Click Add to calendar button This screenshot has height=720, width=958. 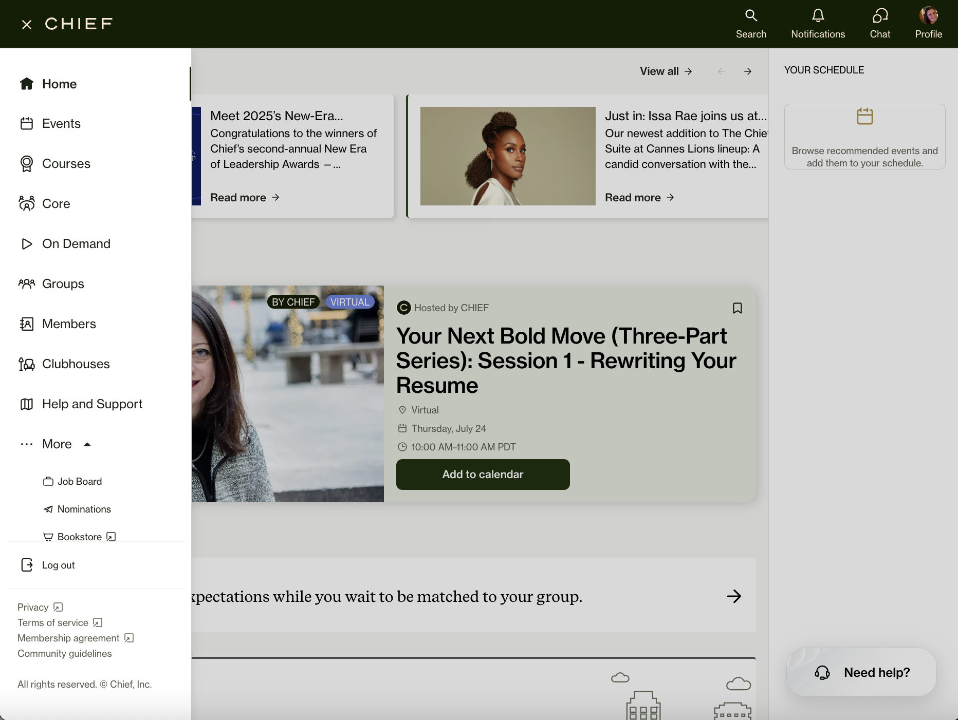tap(483, 475)
